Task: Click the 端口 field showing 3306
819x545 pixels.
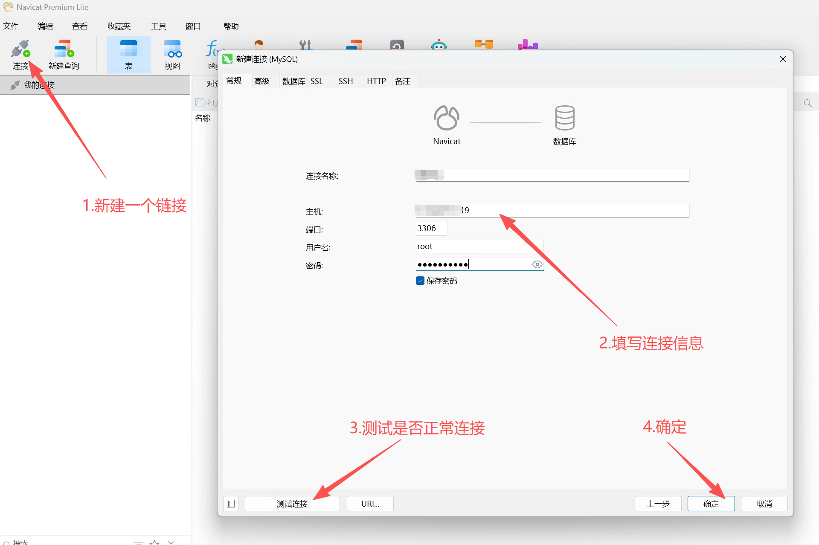Action: (x=431, y=229)
